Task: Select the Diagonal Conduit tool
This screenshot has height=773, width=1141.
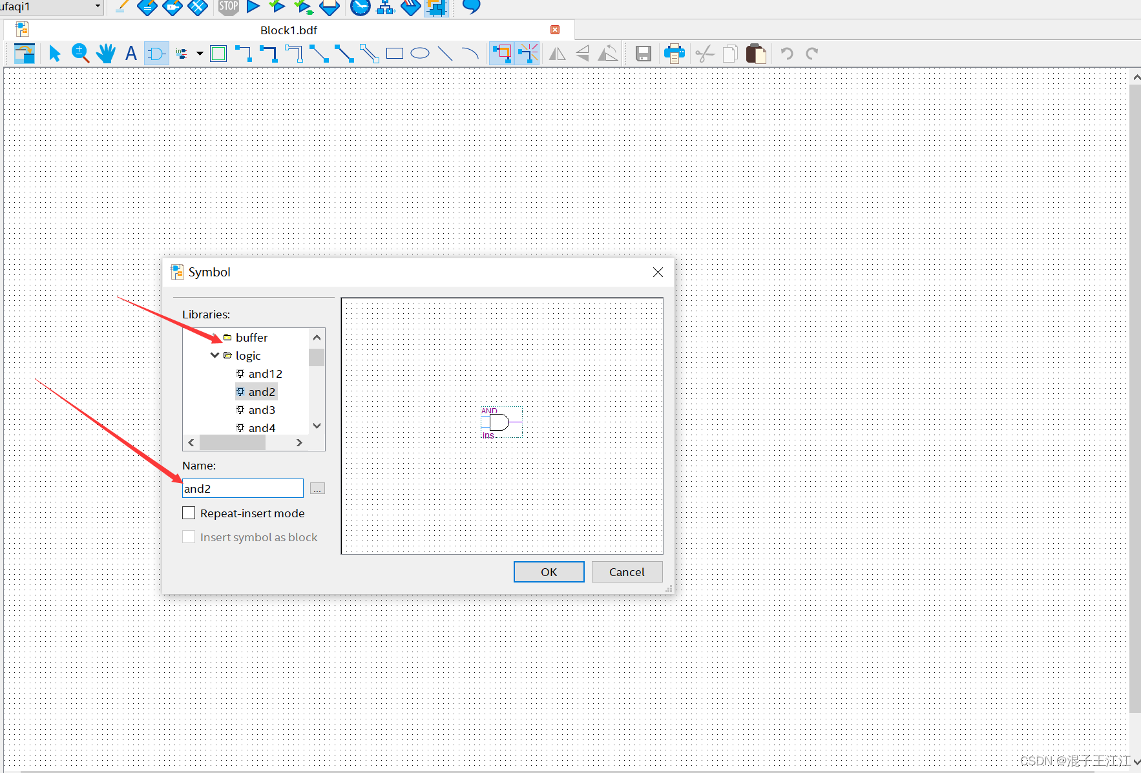Action: [x=370, y=54]
